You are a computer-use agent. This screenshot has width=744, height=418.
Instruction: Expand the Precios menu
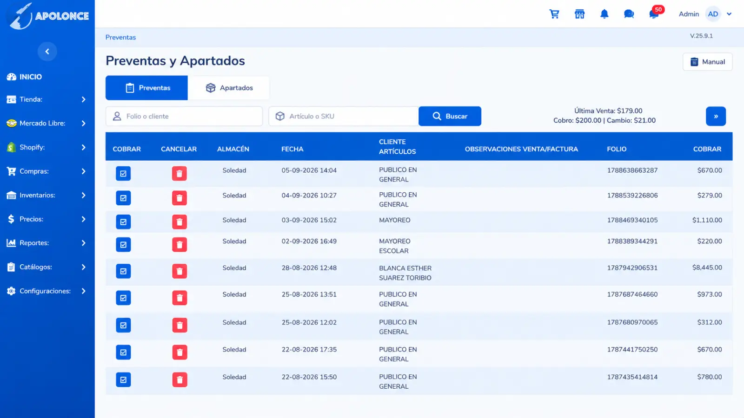(x=46, y=219)
